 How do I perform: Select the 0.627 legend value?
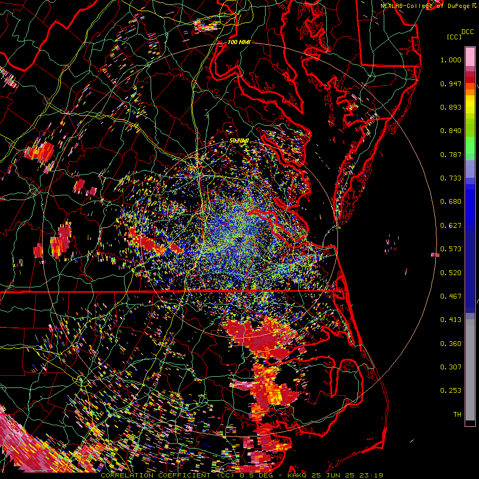point(451,226)
